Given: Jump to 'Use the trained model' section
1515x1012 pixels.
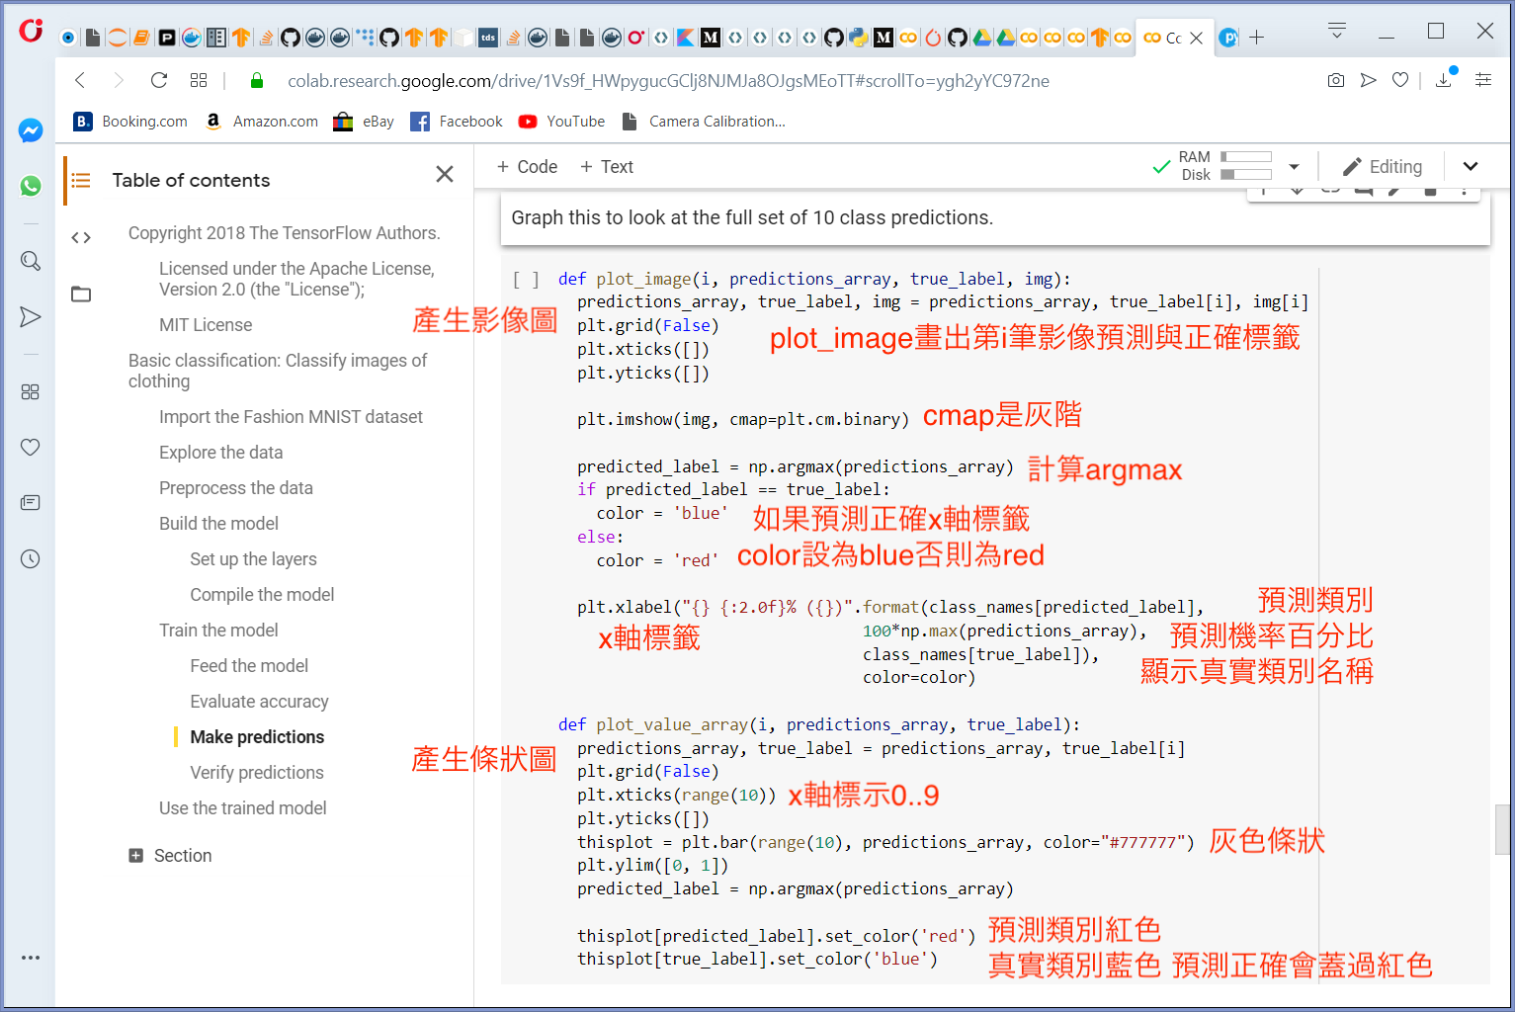Looking at the screenshot, I should [243, 808].
